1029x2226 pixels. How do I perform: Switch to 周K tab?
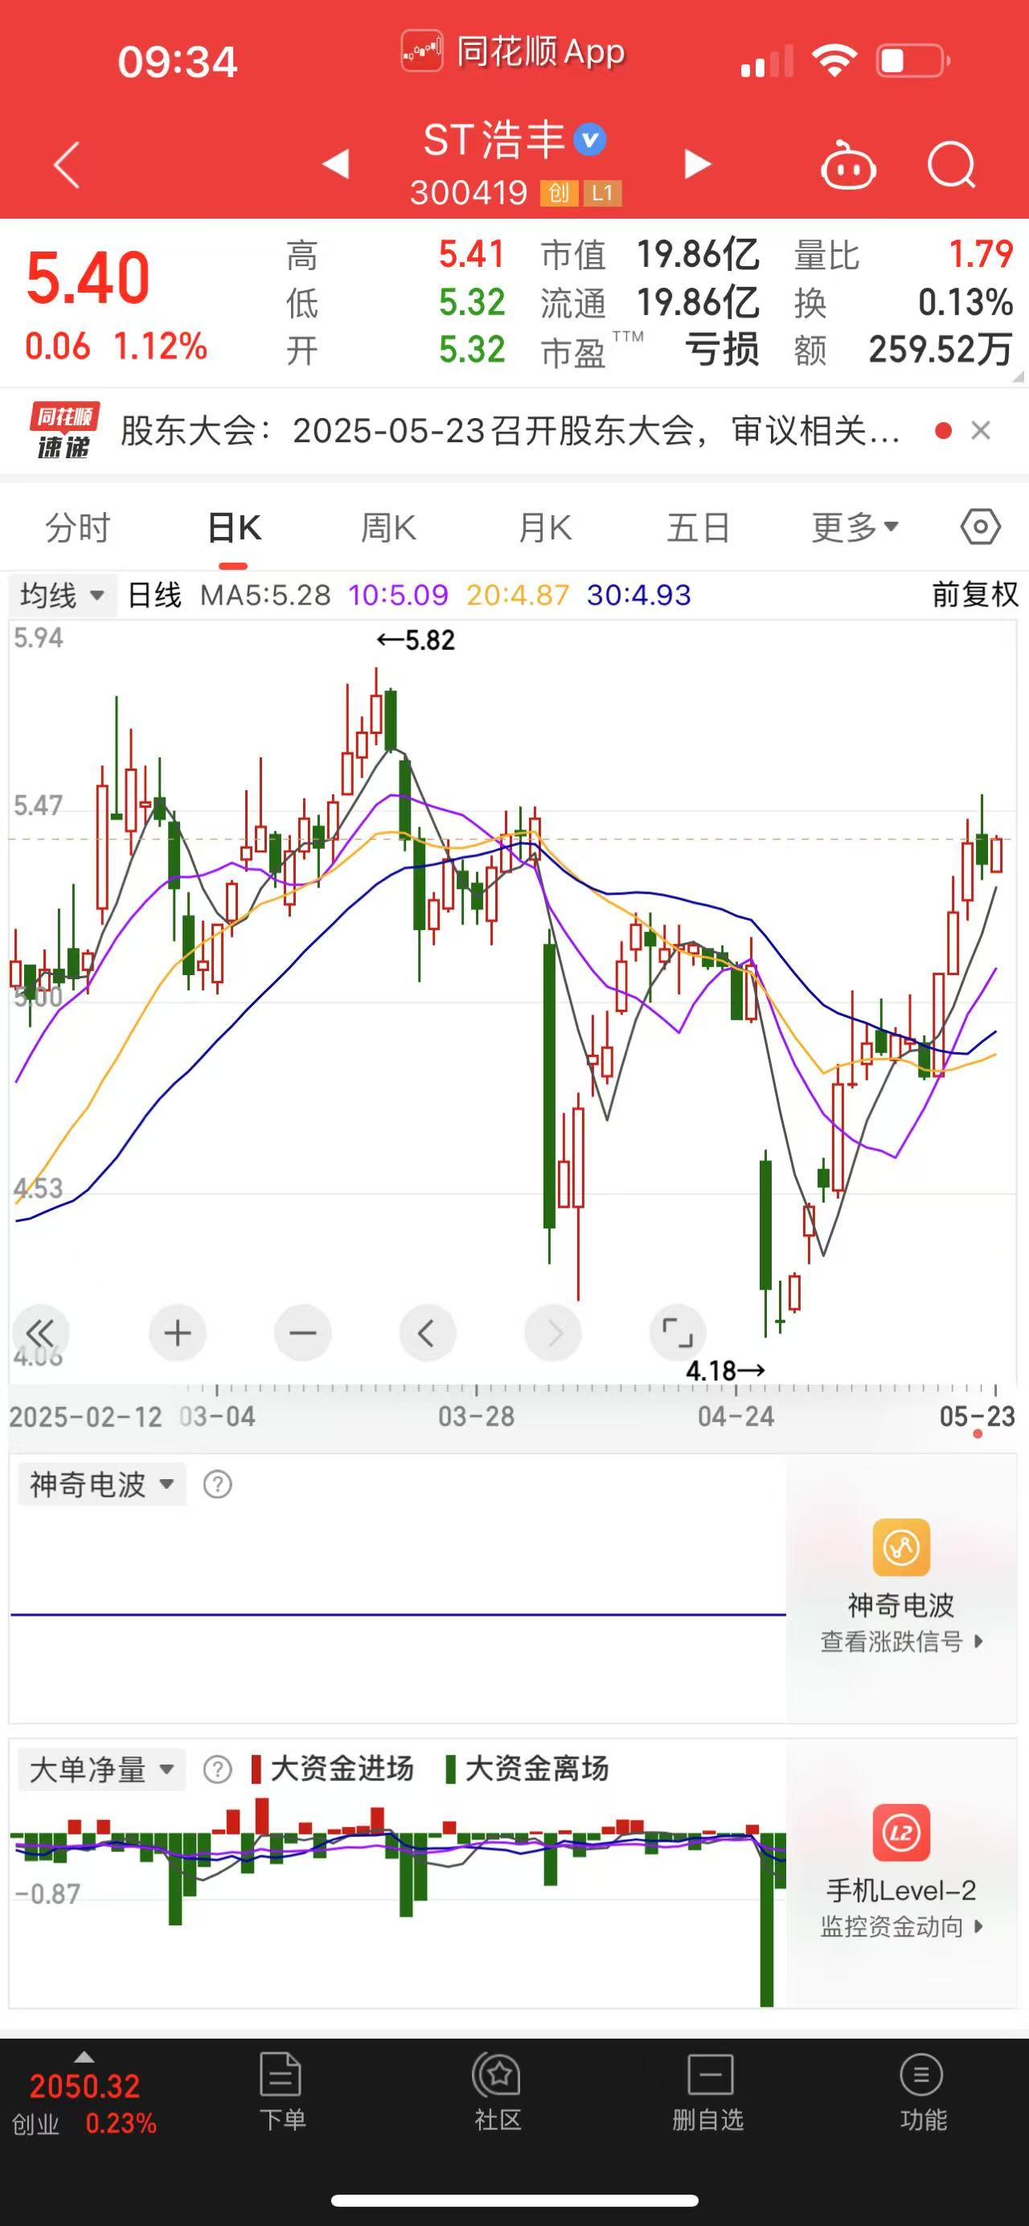click(388, 527)
